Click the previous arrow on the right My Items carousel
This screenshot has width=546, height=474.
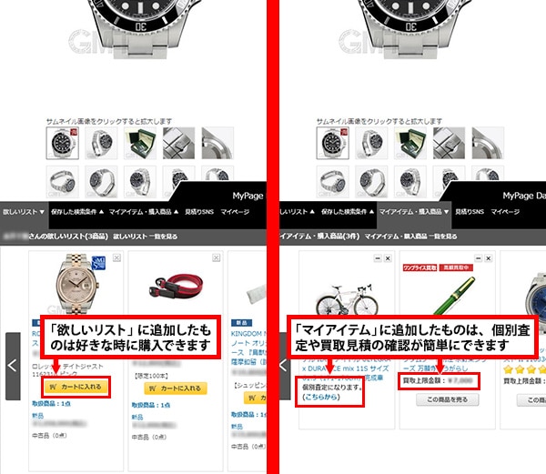coord(284,366)
